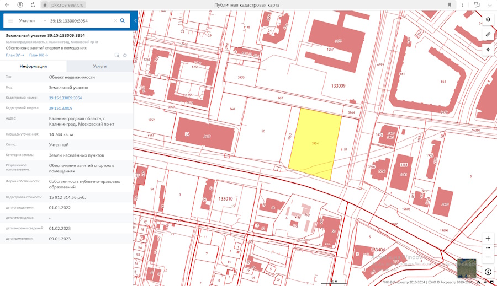Zoom out on the map
This screenshot has height=286, width=497.
pos(488,257)
